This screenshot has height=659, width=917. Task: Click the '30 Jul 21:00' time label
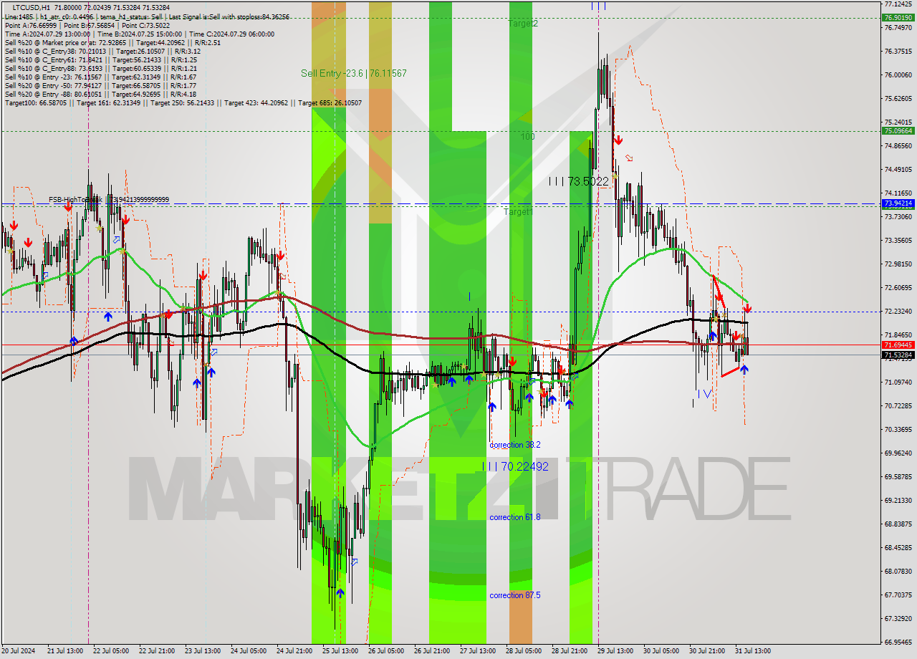(x=706, y=651)
